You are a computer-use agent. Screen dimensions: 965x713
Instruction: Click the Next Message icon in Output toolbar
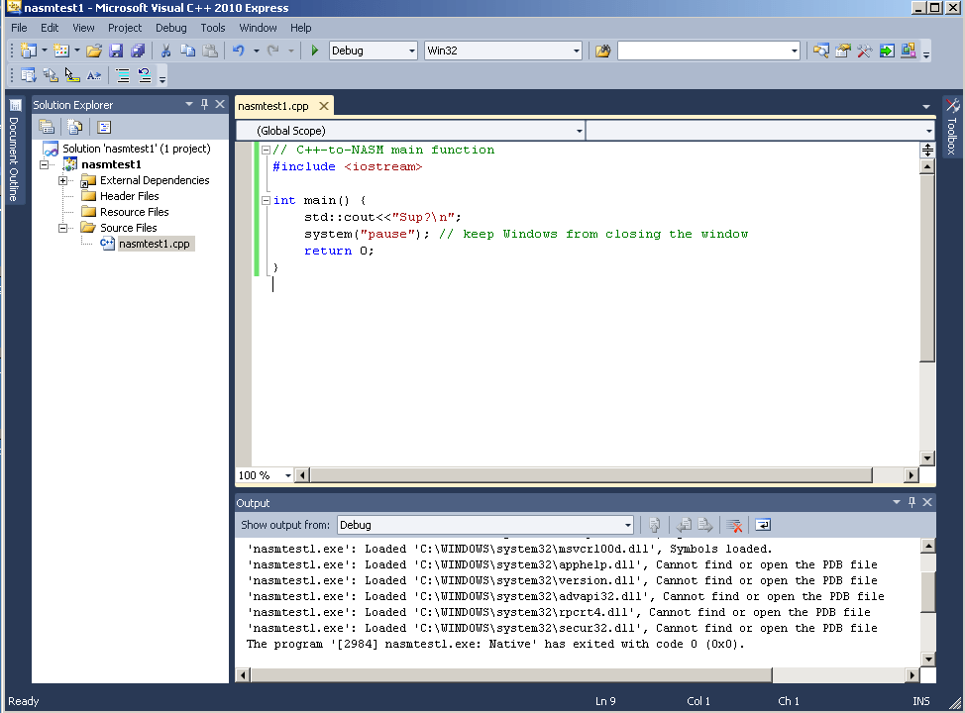(703, 524)
